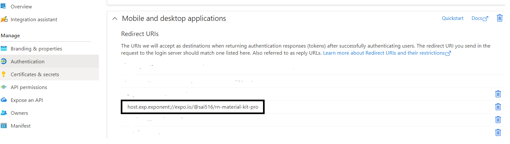
Task: Click the people icon beside Owners
Action: tap(4, 113)
